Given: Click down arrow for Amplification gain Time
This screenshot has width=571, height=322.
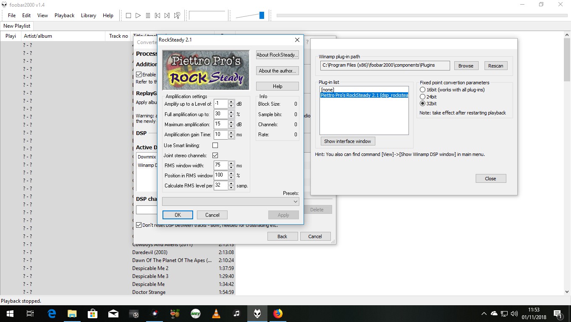Looking at the screenshot, I should (x=231, y=137).
